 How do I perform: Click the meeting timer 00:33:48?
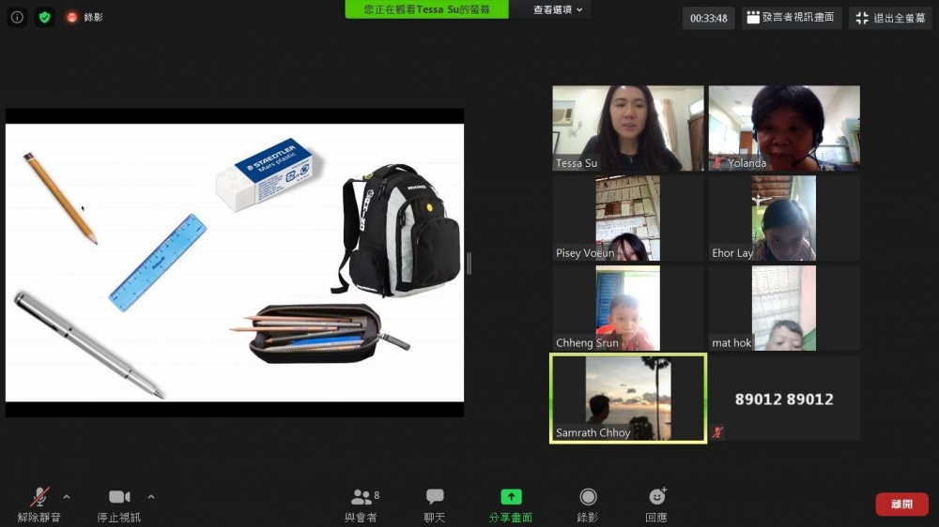[x=708, y=18]
